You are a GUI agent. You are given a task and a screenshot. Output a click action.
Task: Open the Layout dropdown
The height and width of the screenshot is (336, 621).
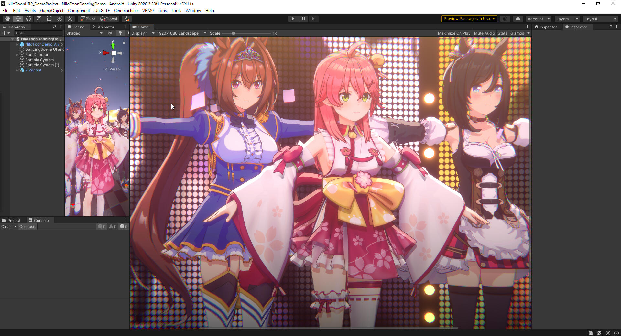(x=600, y=19)
